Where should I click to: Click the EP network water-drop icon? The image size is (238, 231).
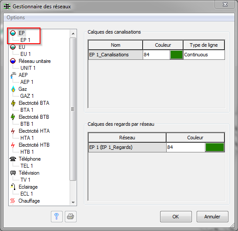pos(13,33)
